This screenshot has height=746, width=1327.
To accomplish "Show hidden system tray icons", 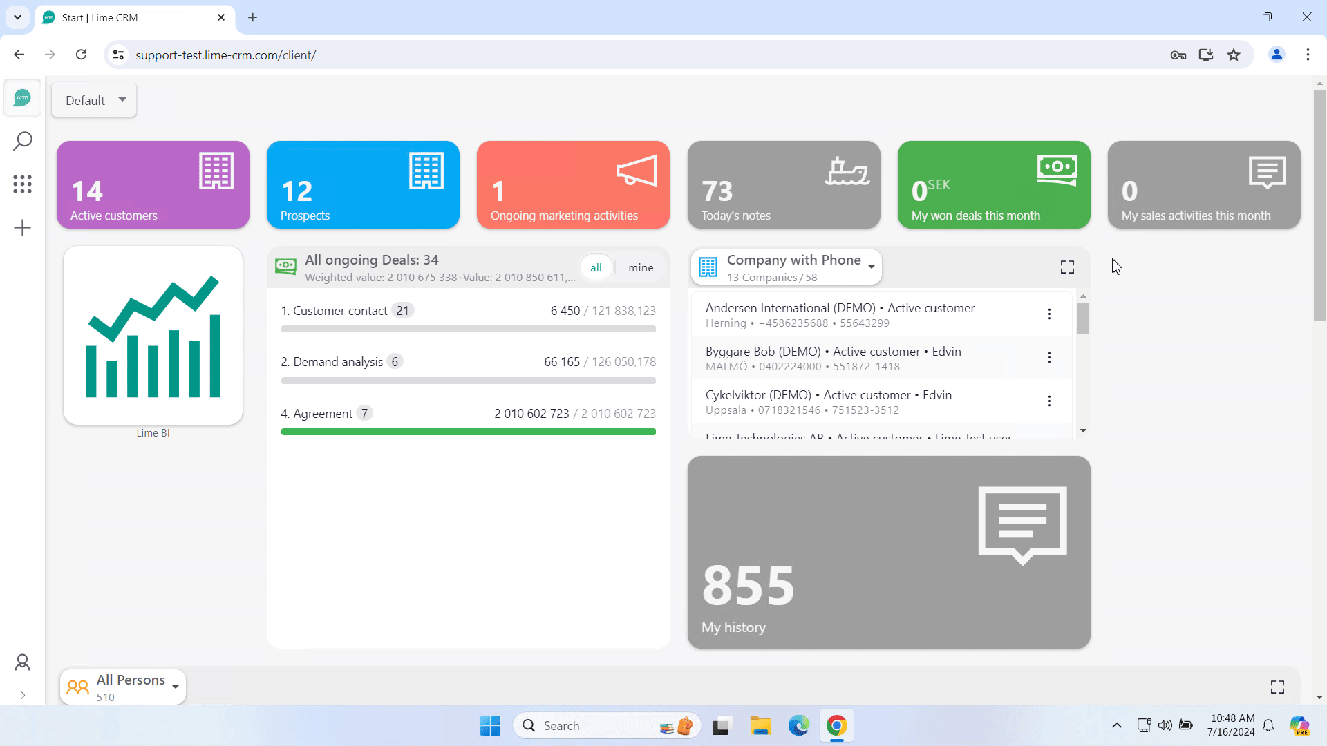I will click(x=1116, y=725).
